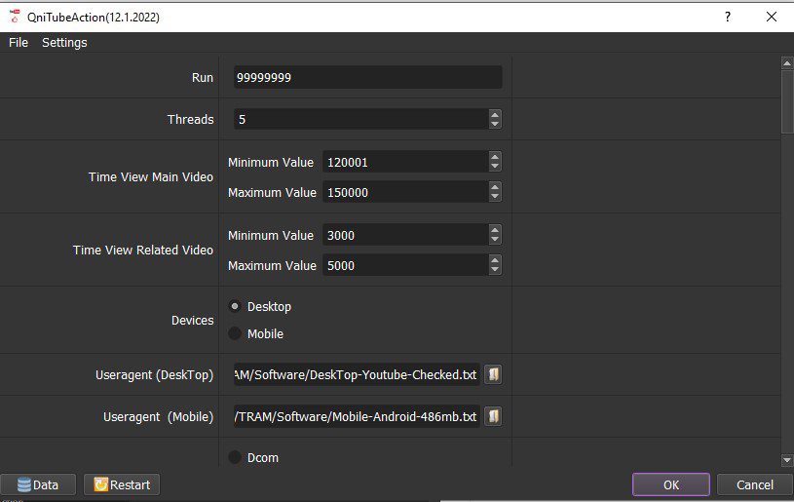Click the Data database icon button

coord(38,484)
